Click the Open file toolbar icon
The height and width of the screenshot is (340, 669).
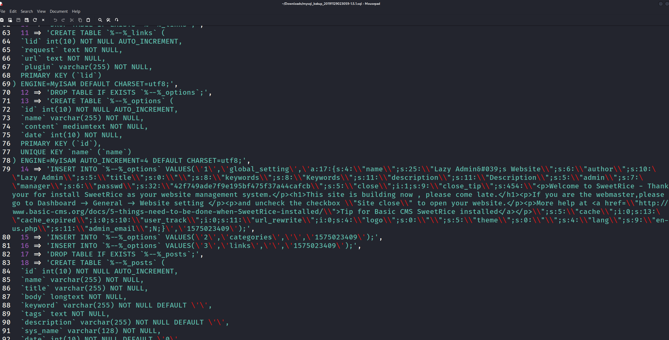point(10,20)
